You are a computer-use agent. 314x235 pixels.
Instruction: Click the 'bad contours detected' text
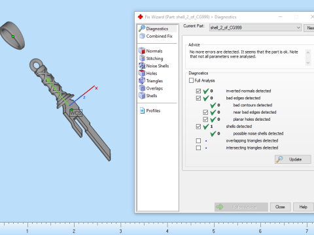coord(253,105)
